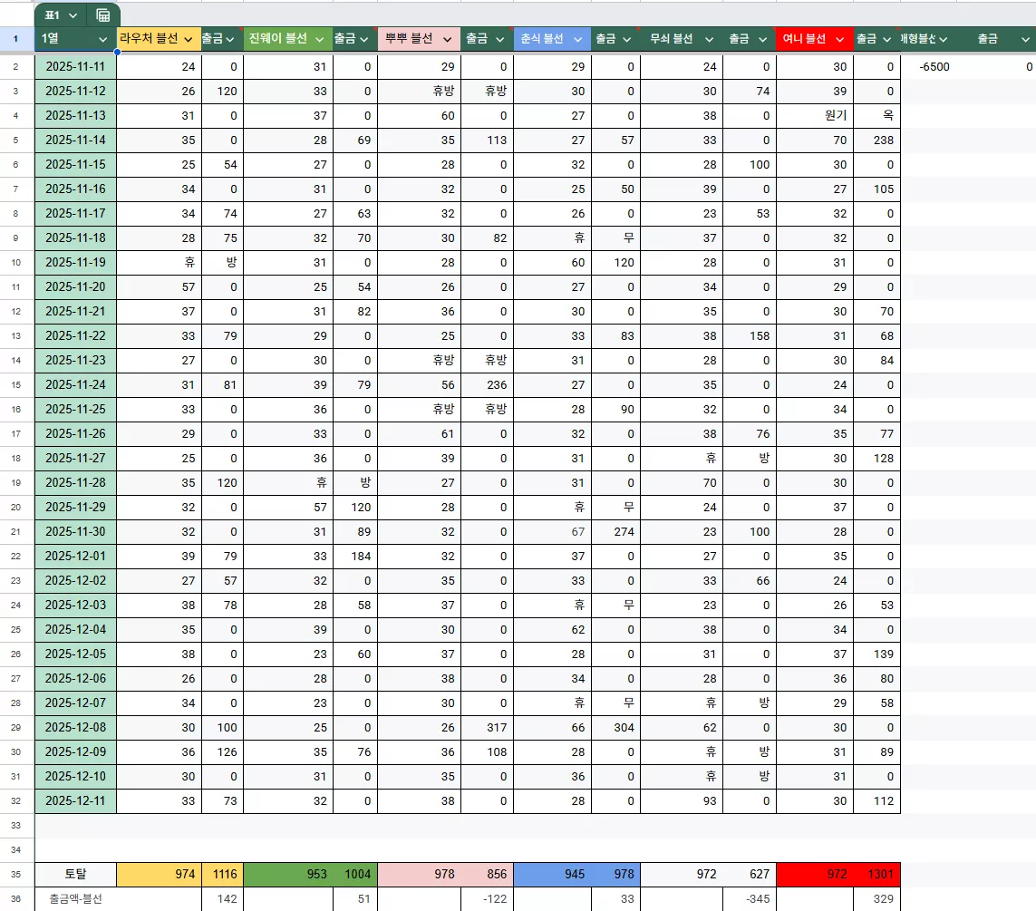
Task: Select the date cell 2025-11-11
Action: point(75,67)
